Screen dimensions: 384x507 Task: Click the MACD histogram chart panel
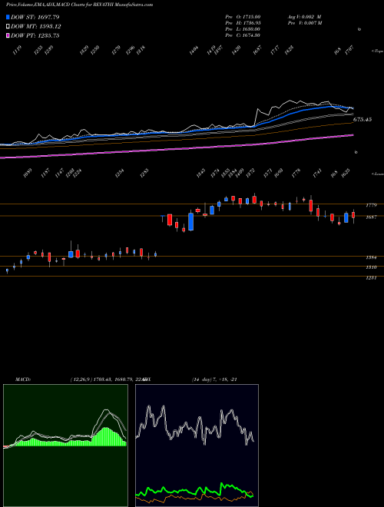point(65,446)
